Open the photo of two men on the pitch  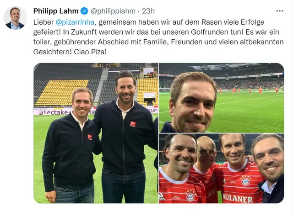[x=96, y=133]
